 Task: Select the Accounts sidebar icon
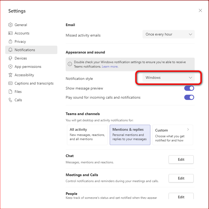pyautogui.click(x=10, y=33)
